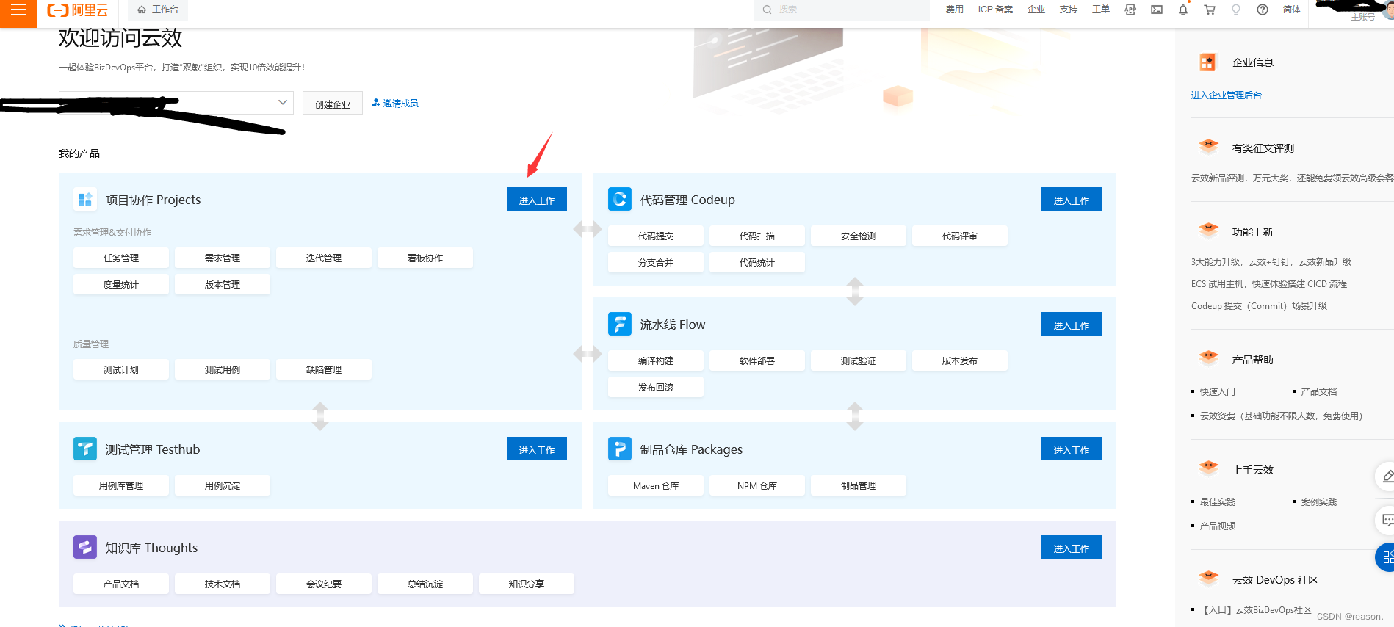Open 代码提交 in Codeup
Image resolution: width=1394 pixels, height=627 pixels.
tap(656, 236)
